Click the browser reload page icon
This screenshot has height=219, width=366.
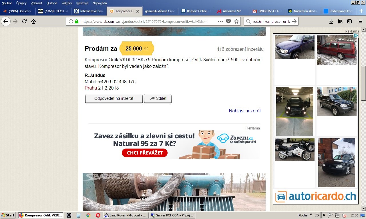(24, 21)
